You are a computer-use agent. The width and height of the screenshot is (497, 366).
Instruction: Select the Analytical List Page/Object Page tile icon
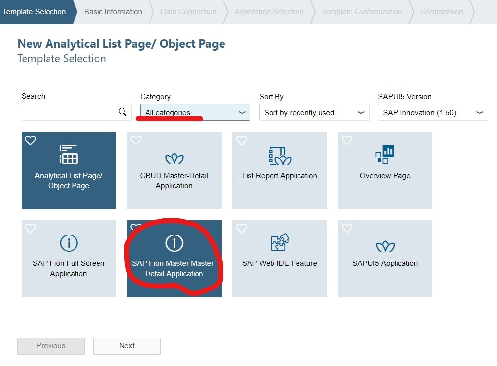coord(69,154)
